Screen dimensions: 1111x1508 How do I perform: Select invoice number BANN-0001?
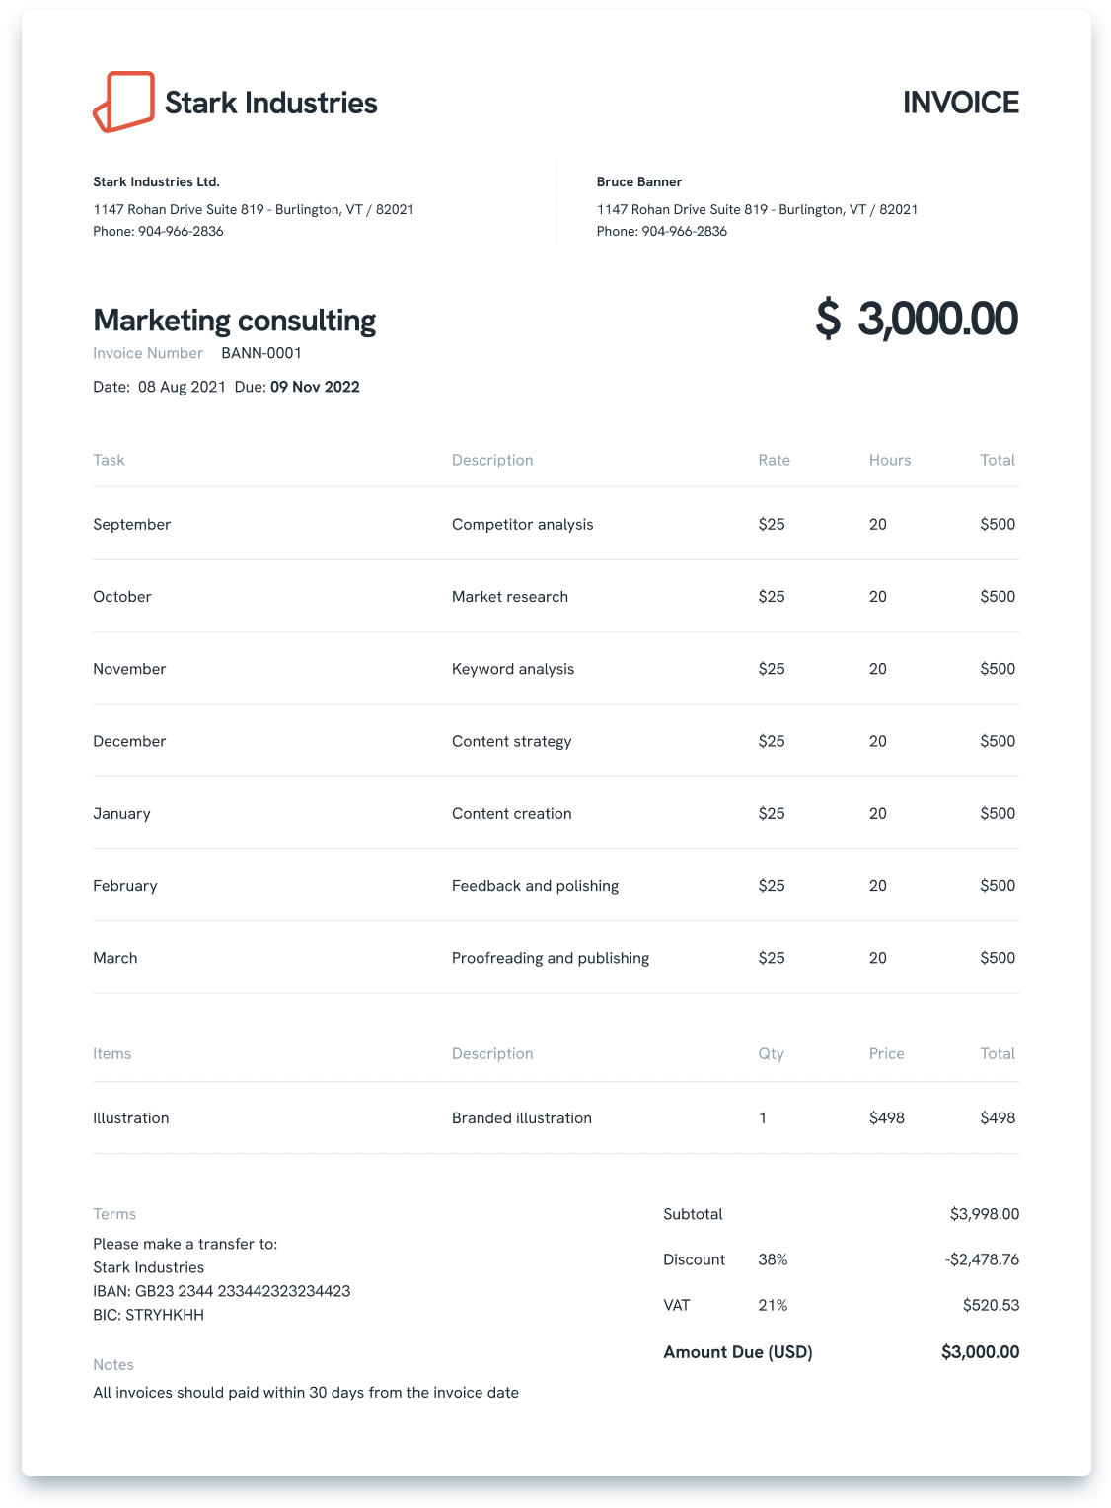[260, 353]
